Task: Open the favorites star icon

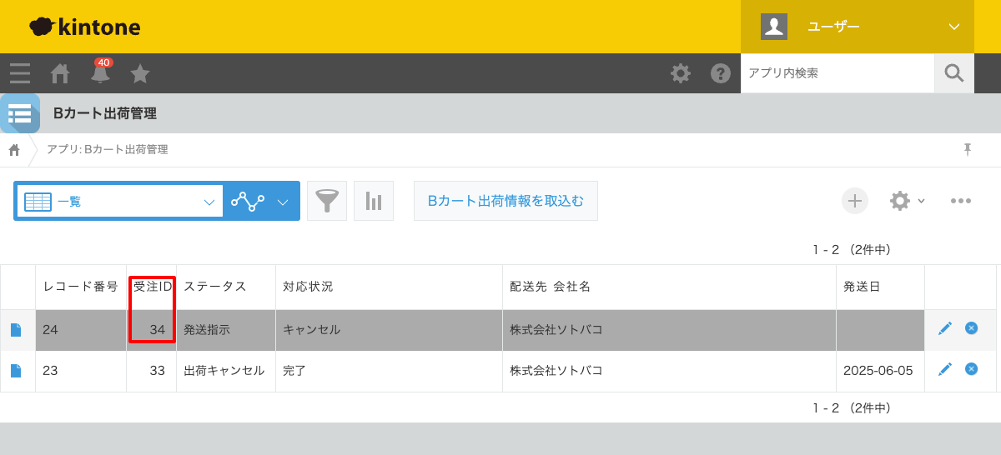Action: click(x=140, y=73)
